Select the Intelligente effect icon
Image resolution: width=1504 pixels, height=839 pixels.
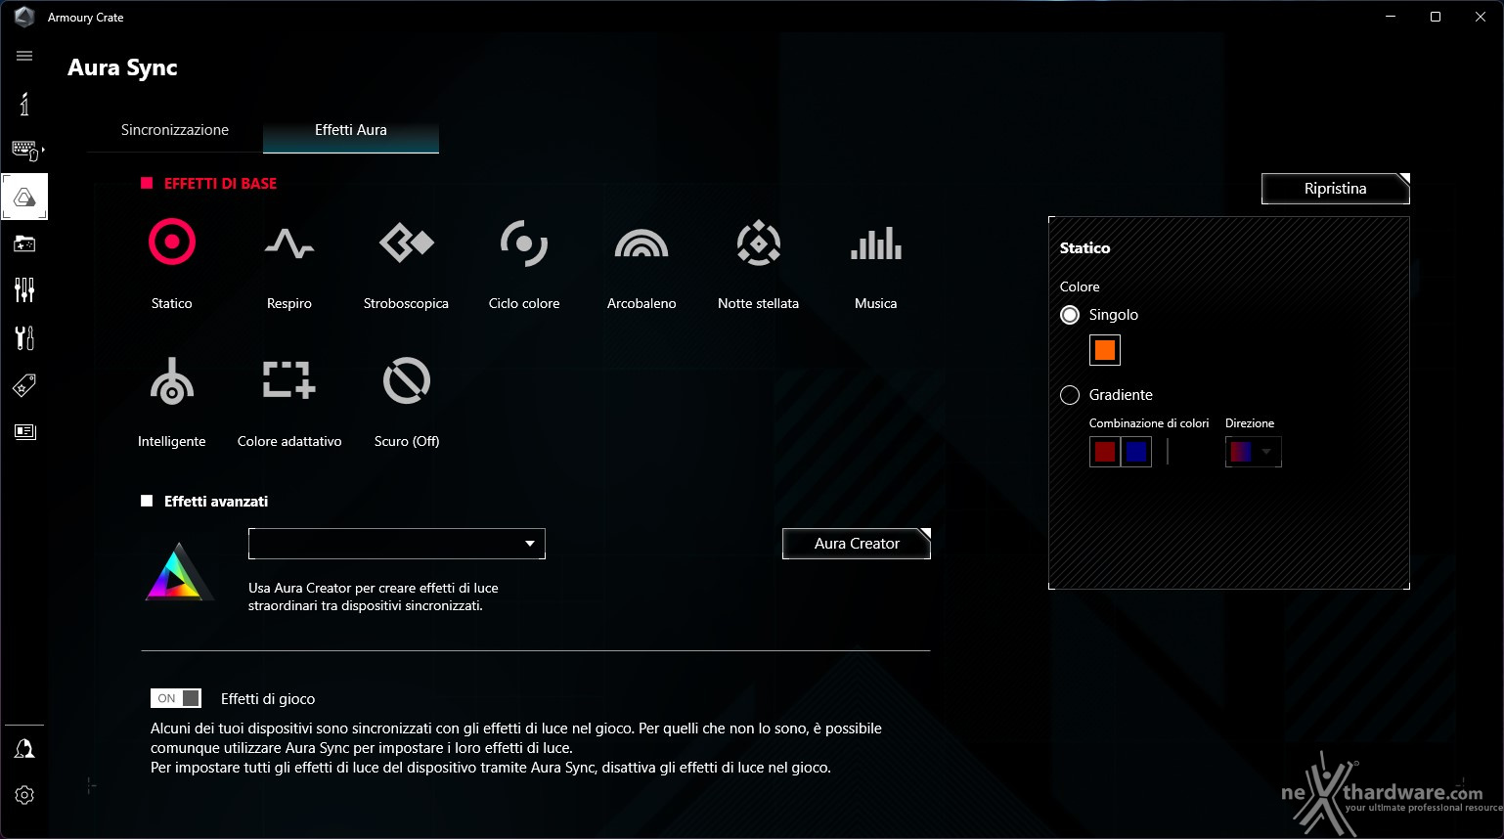click(172, 380)
